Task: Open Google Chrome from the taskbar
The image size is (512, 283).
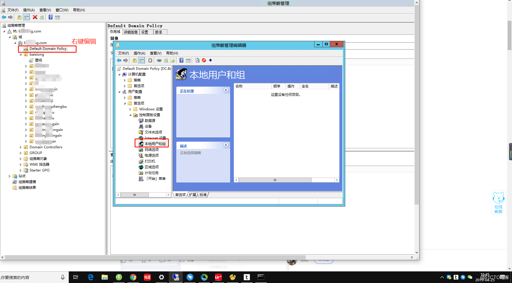Action: (x=133, y=277)
